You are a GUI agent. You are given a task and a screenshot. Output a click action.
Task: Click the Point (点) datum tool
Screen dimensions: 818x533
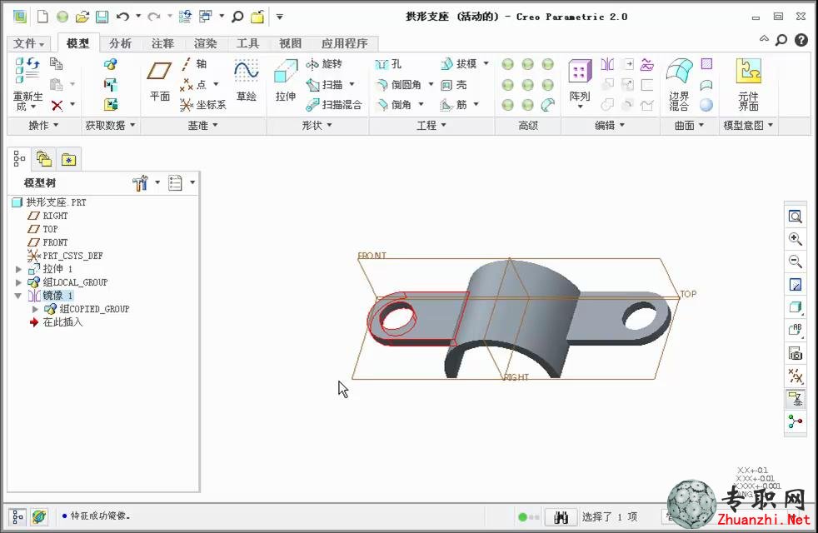193,84
